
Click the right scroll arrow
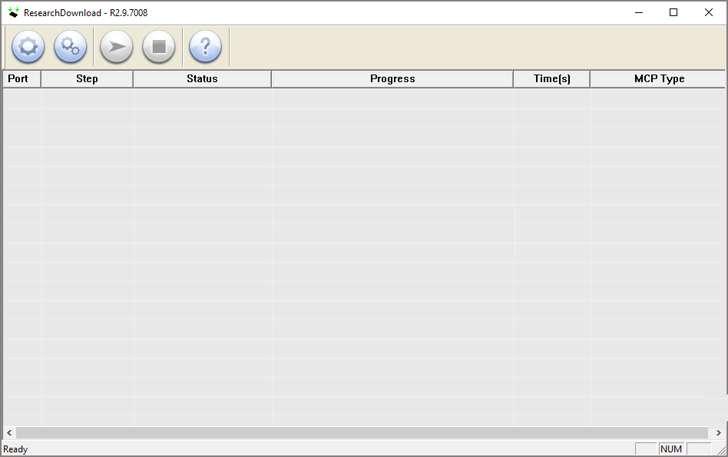tap(719, 432)
